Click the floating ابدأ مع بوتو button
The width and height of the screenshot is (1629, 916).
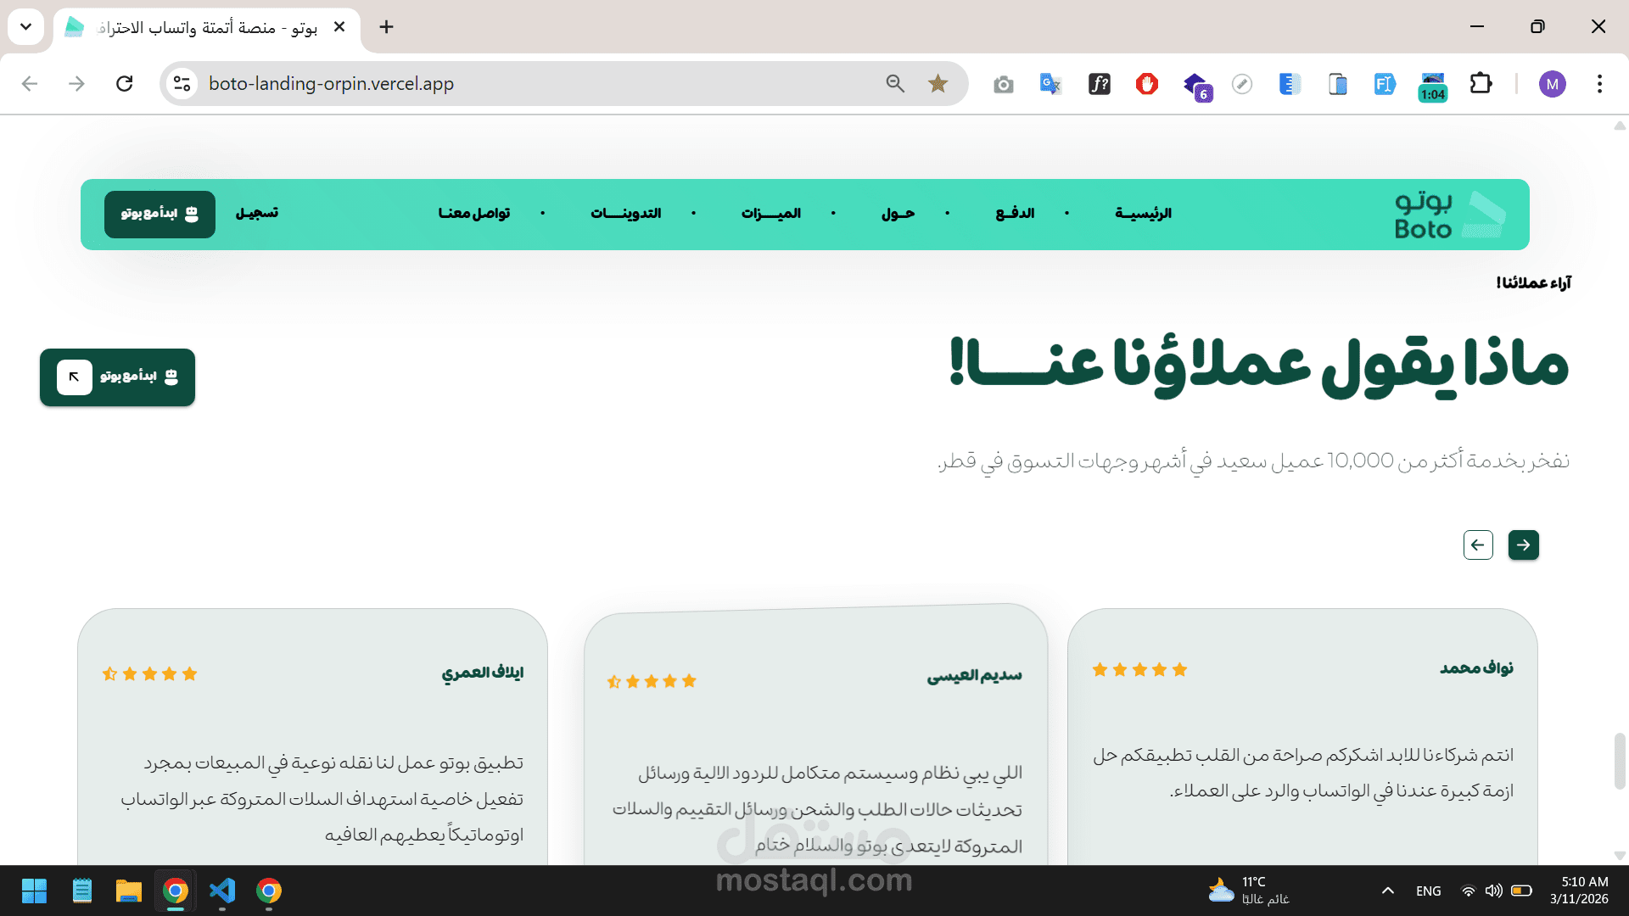coord(117,377)
